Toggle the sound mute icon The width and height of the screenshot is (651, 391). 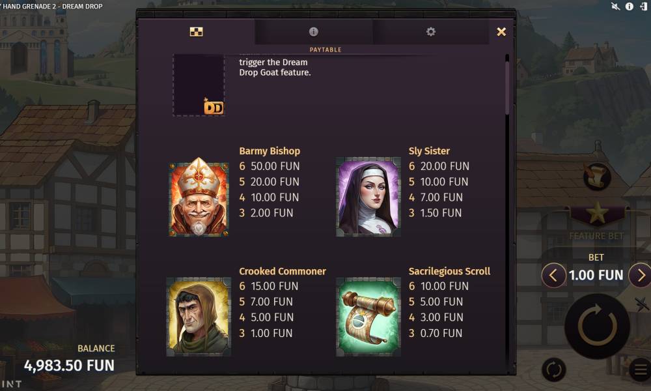pyautogui.click(x=616, y=7)
